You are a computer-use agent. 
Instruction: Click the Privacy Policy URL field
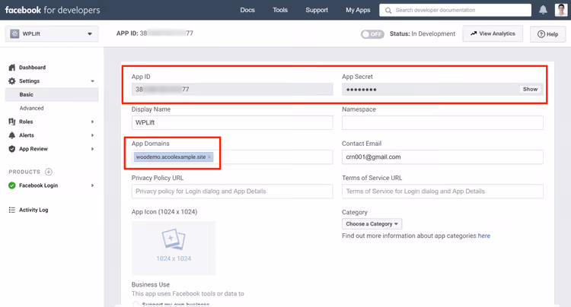(232, 191)
